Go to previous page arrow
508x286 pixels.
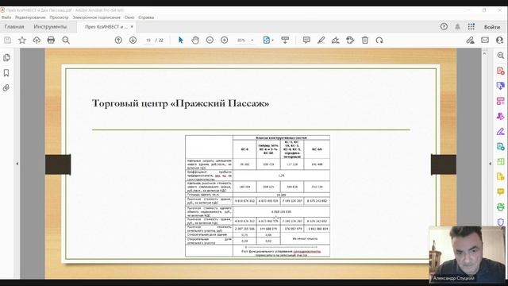point(118,41)
